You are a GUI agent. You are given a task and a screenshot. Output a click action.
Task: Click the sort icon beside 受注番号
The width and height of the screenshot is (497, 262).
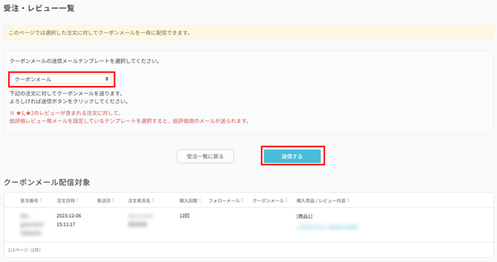(41, 200)
